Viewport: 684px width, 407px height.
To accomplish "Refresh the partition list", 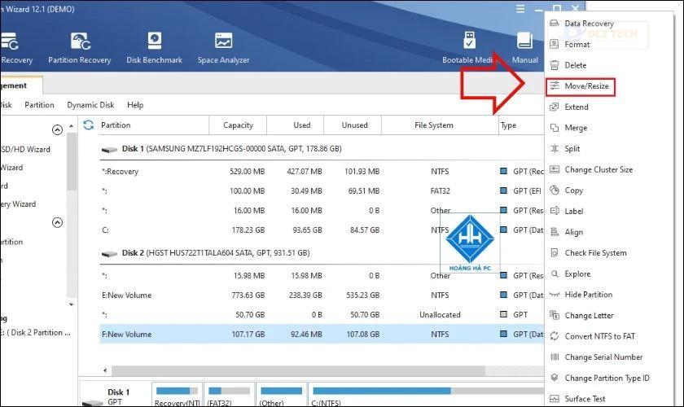I will point(89,125).
